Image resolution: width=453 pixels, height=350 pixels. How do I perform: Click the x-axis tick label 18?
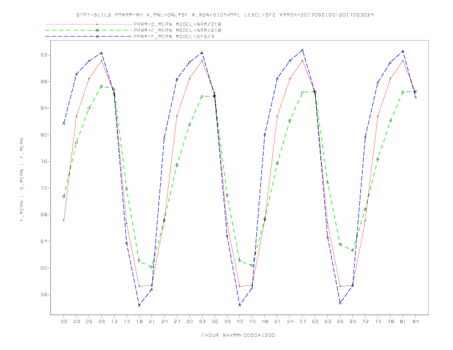[139, 321]
